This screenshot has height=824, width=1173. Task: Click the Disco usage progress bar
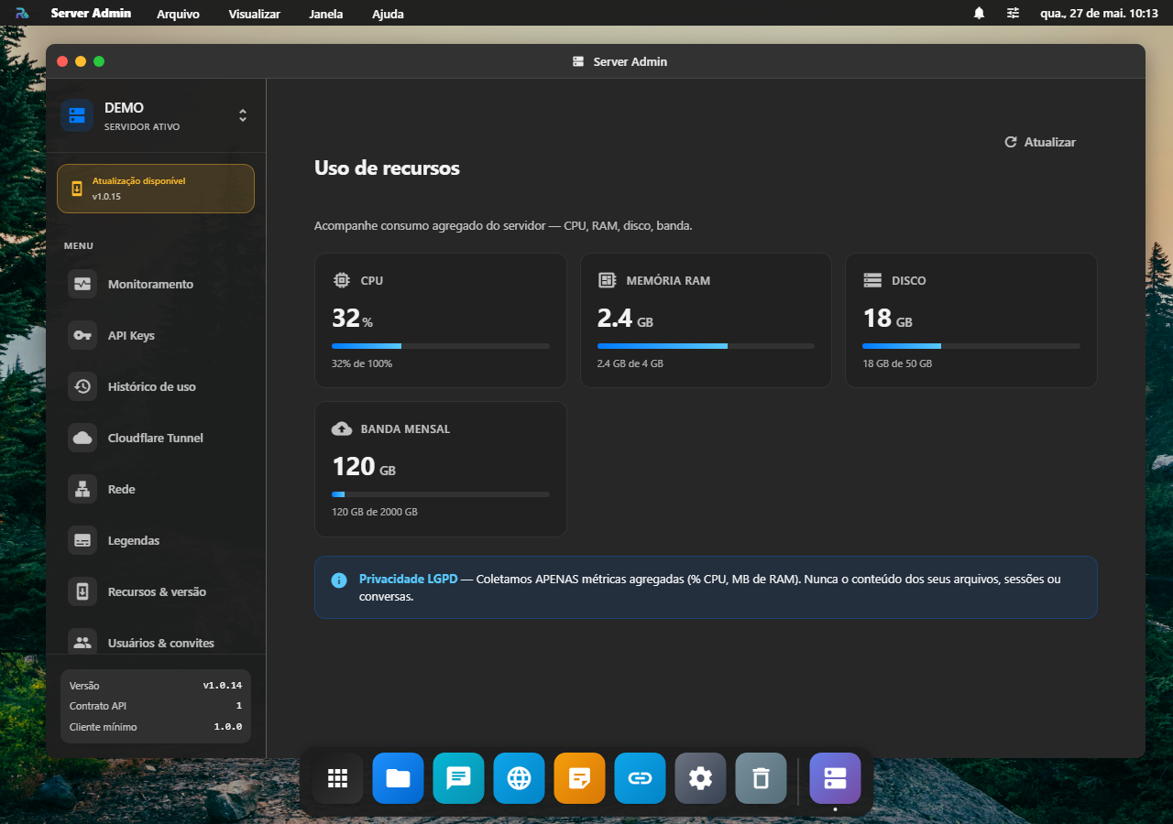(971, 346)
